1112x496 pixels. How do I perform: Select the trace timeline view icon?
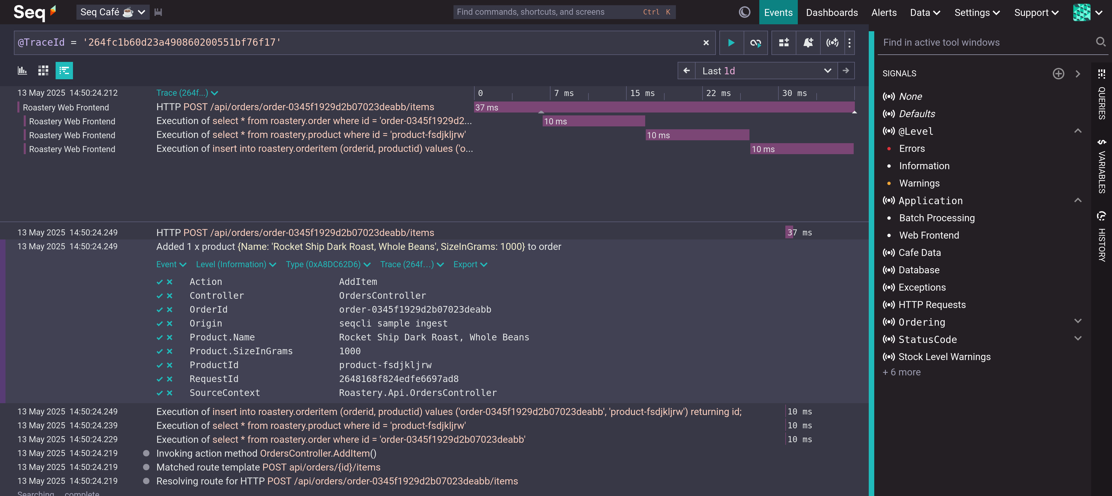(x=64, y=71)
